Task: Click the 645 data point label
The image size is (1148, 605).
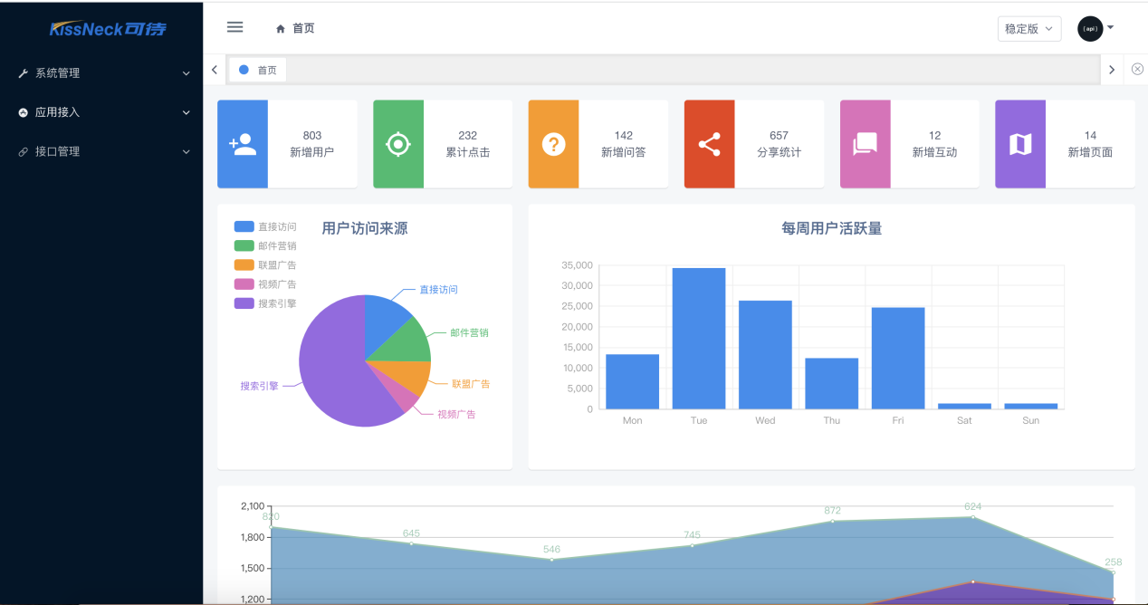Action: click(411, 533)
